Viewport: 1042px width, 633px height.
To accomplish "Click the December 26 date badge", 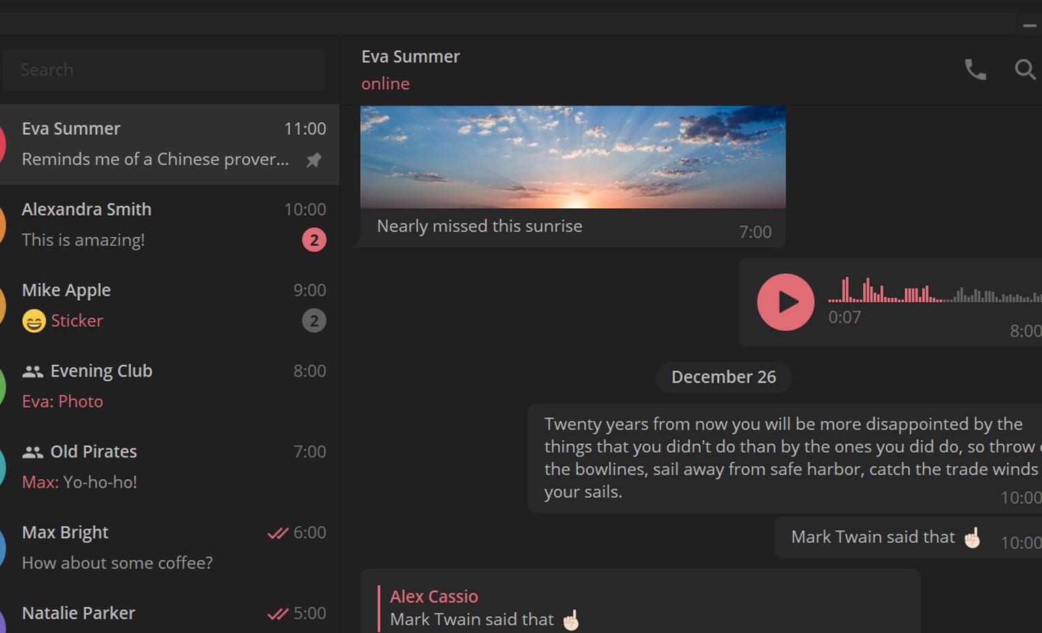I will (x=723, y=377).
